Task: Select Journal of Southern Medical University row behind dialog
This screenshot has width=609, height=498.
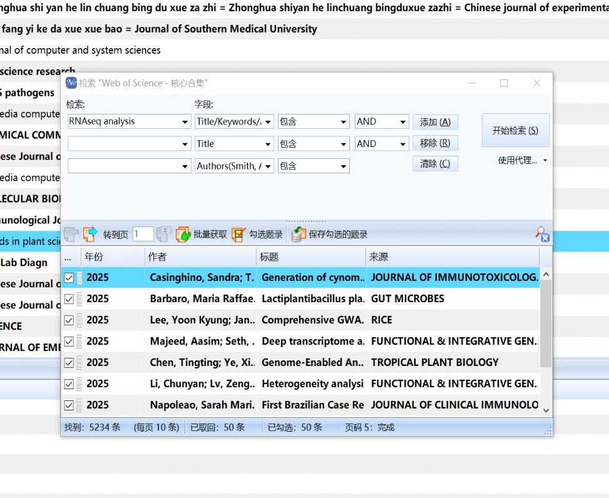Action: (x=304, y=29)
